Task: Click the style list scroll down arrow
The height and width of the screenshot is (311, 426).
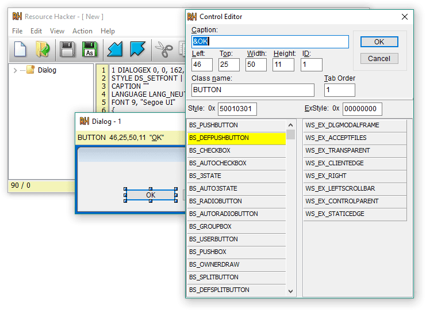Action: pyautogui.click(x=291, y=291)
